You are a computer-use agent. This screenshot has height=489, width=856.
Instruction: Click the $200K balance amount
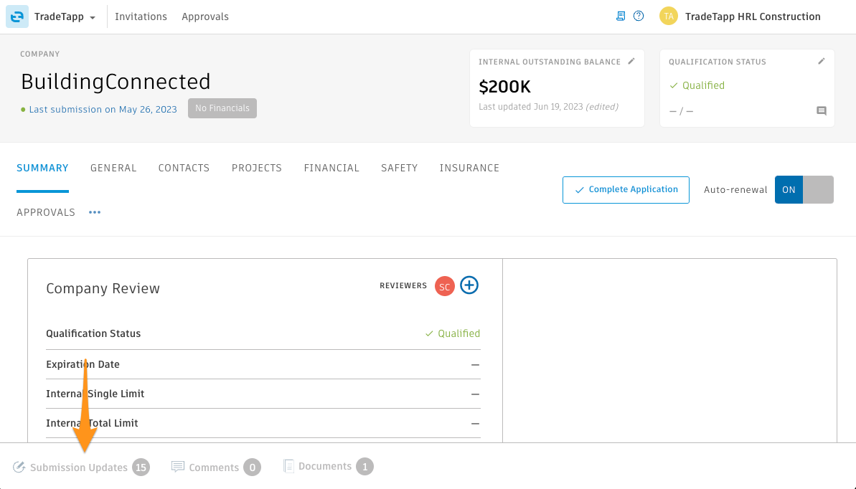(504, 87)
